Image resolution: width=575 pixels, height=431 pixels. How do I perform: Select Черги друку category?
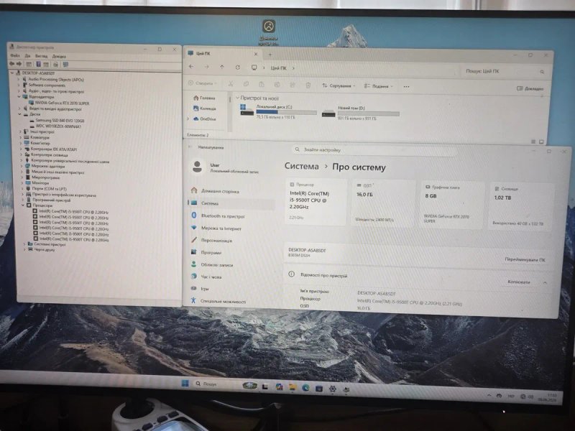[45, 249]
